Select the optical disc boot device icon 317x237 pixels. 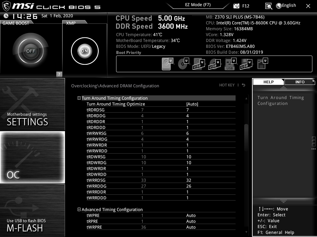183,64
